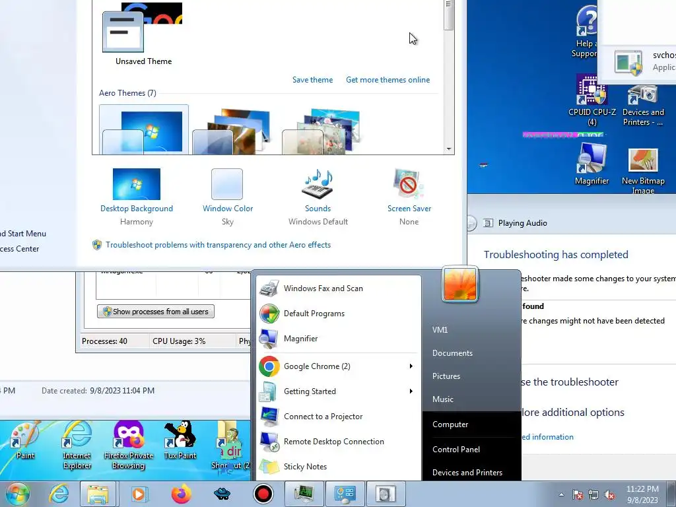Click CPU Usage: 3% status text
Image resolution: width=676 pixels, height=507 pixels.
click(179, 341)
